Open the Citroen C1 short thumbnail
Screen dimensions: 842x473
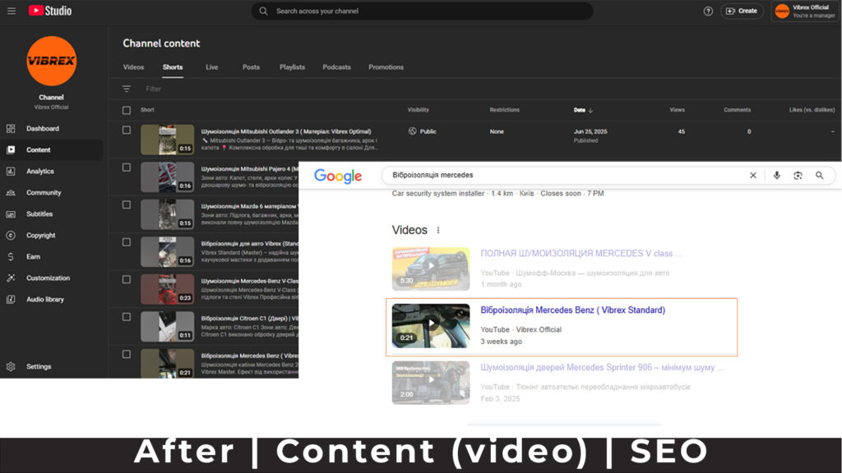coord(168,327)
